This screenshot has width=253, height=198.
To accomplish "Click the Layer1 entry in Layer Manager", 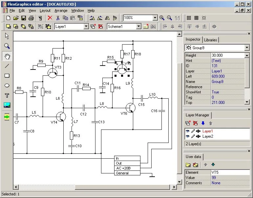I will point(208,131).
